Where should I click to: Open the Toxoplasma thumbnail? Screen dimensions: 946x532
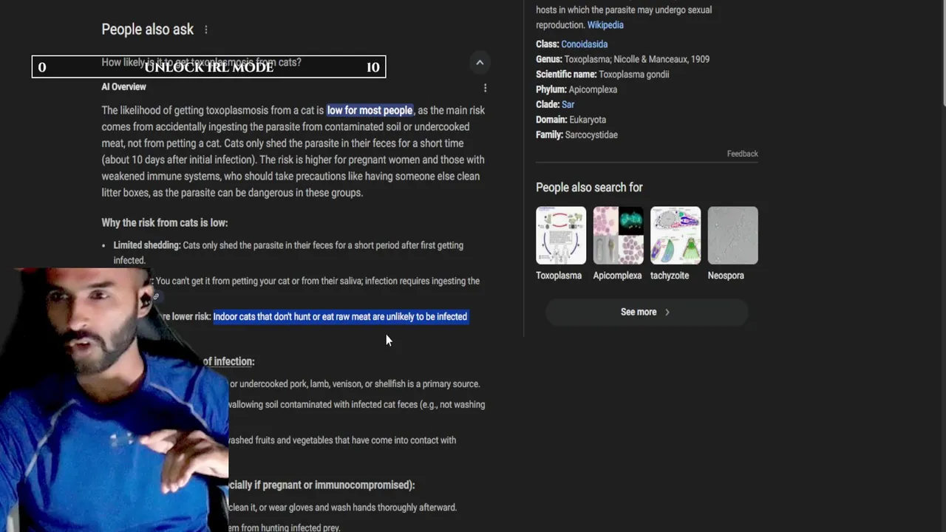coord(561,236)
